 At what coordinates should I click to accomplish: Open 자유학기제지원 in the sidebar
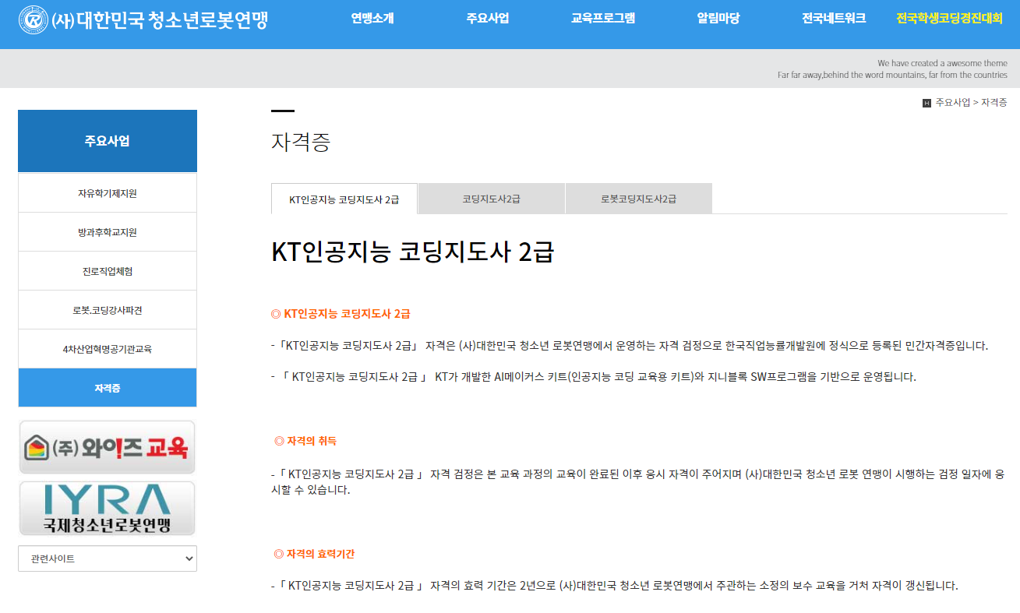click(x=108, y=193)
